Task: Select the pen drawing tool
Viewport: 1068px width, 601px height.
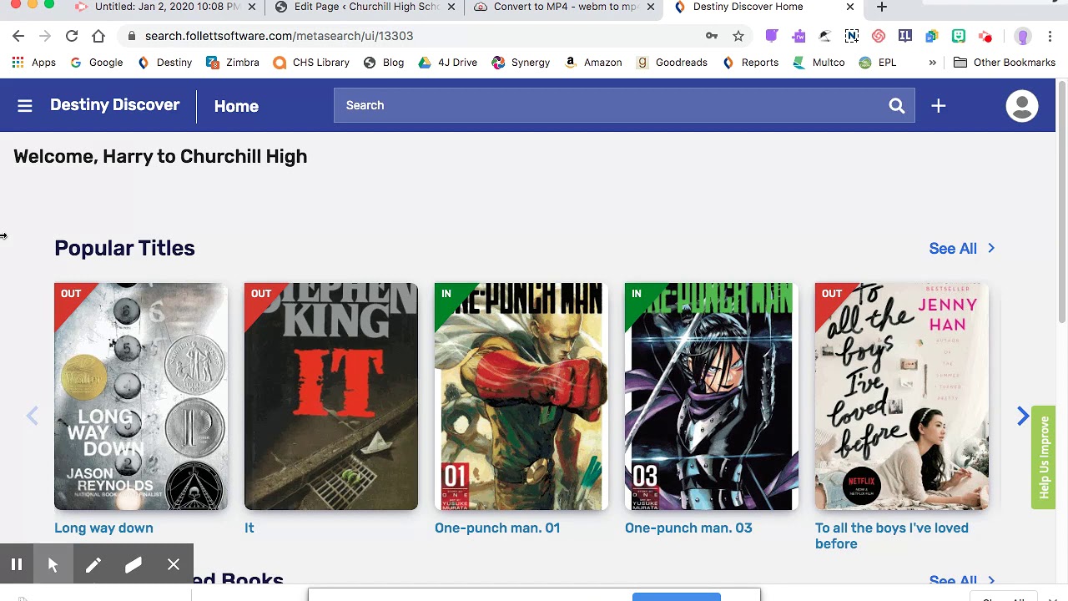Action: point(93,565)
